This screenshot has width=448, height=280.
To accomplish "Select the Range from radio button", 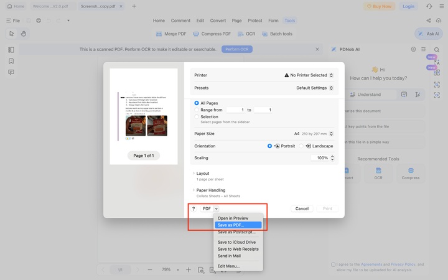I will 197,110.
